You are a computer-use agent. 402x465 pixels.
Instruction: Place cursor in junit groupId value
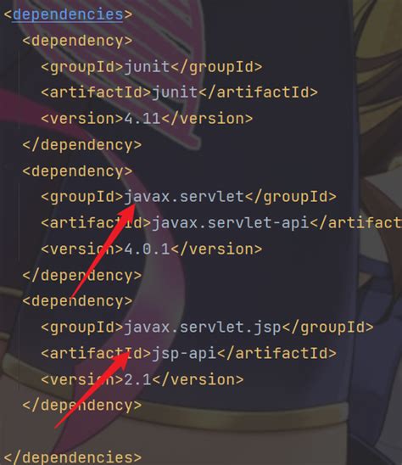tap(147, 66)
